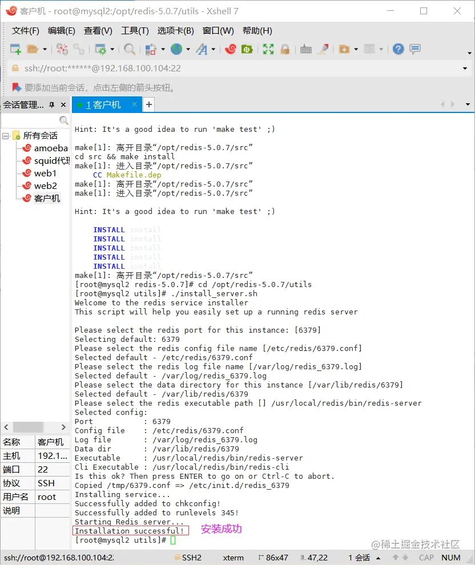Close the session manager panel
The image size is (475, 565).
(63, 105)
